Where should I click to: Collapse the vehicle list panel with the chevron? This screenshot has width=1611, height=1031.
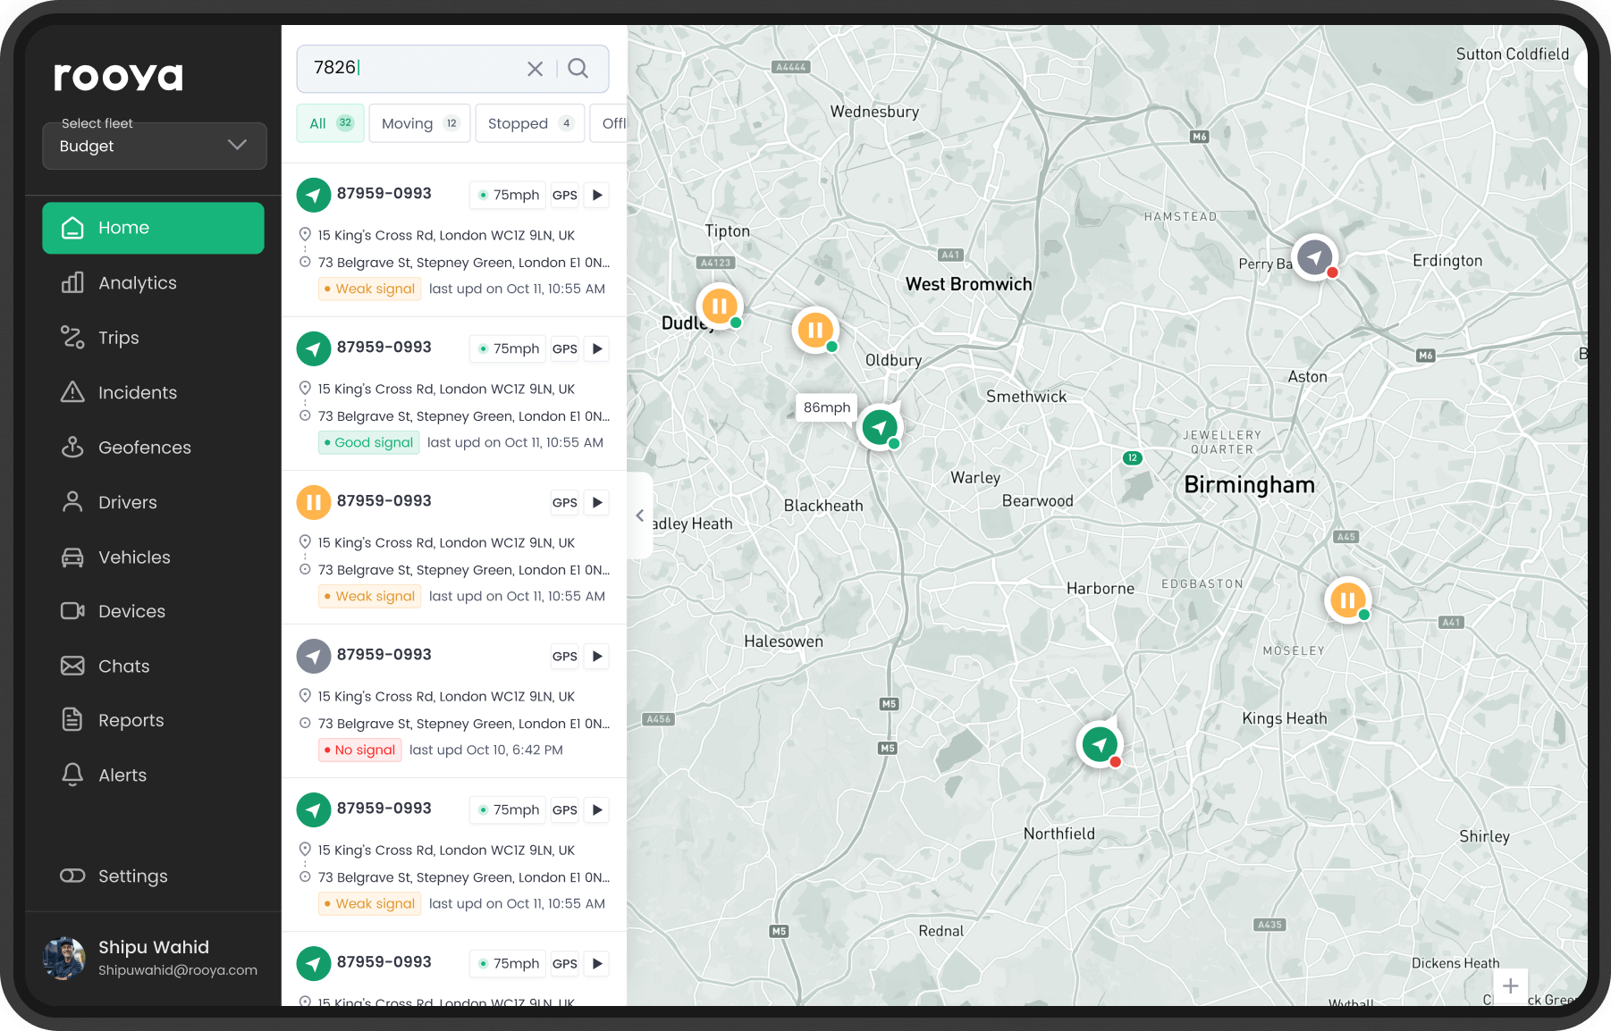click(639, 515)
